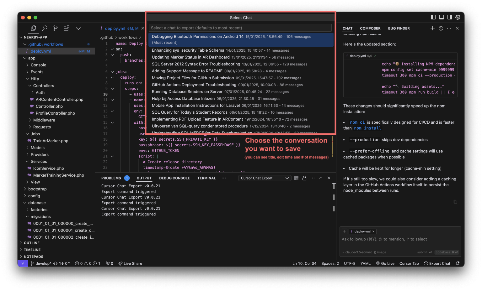Open ARContentController.php file
This screenshot has height=290, width=482.
click(x=59, y=99)
